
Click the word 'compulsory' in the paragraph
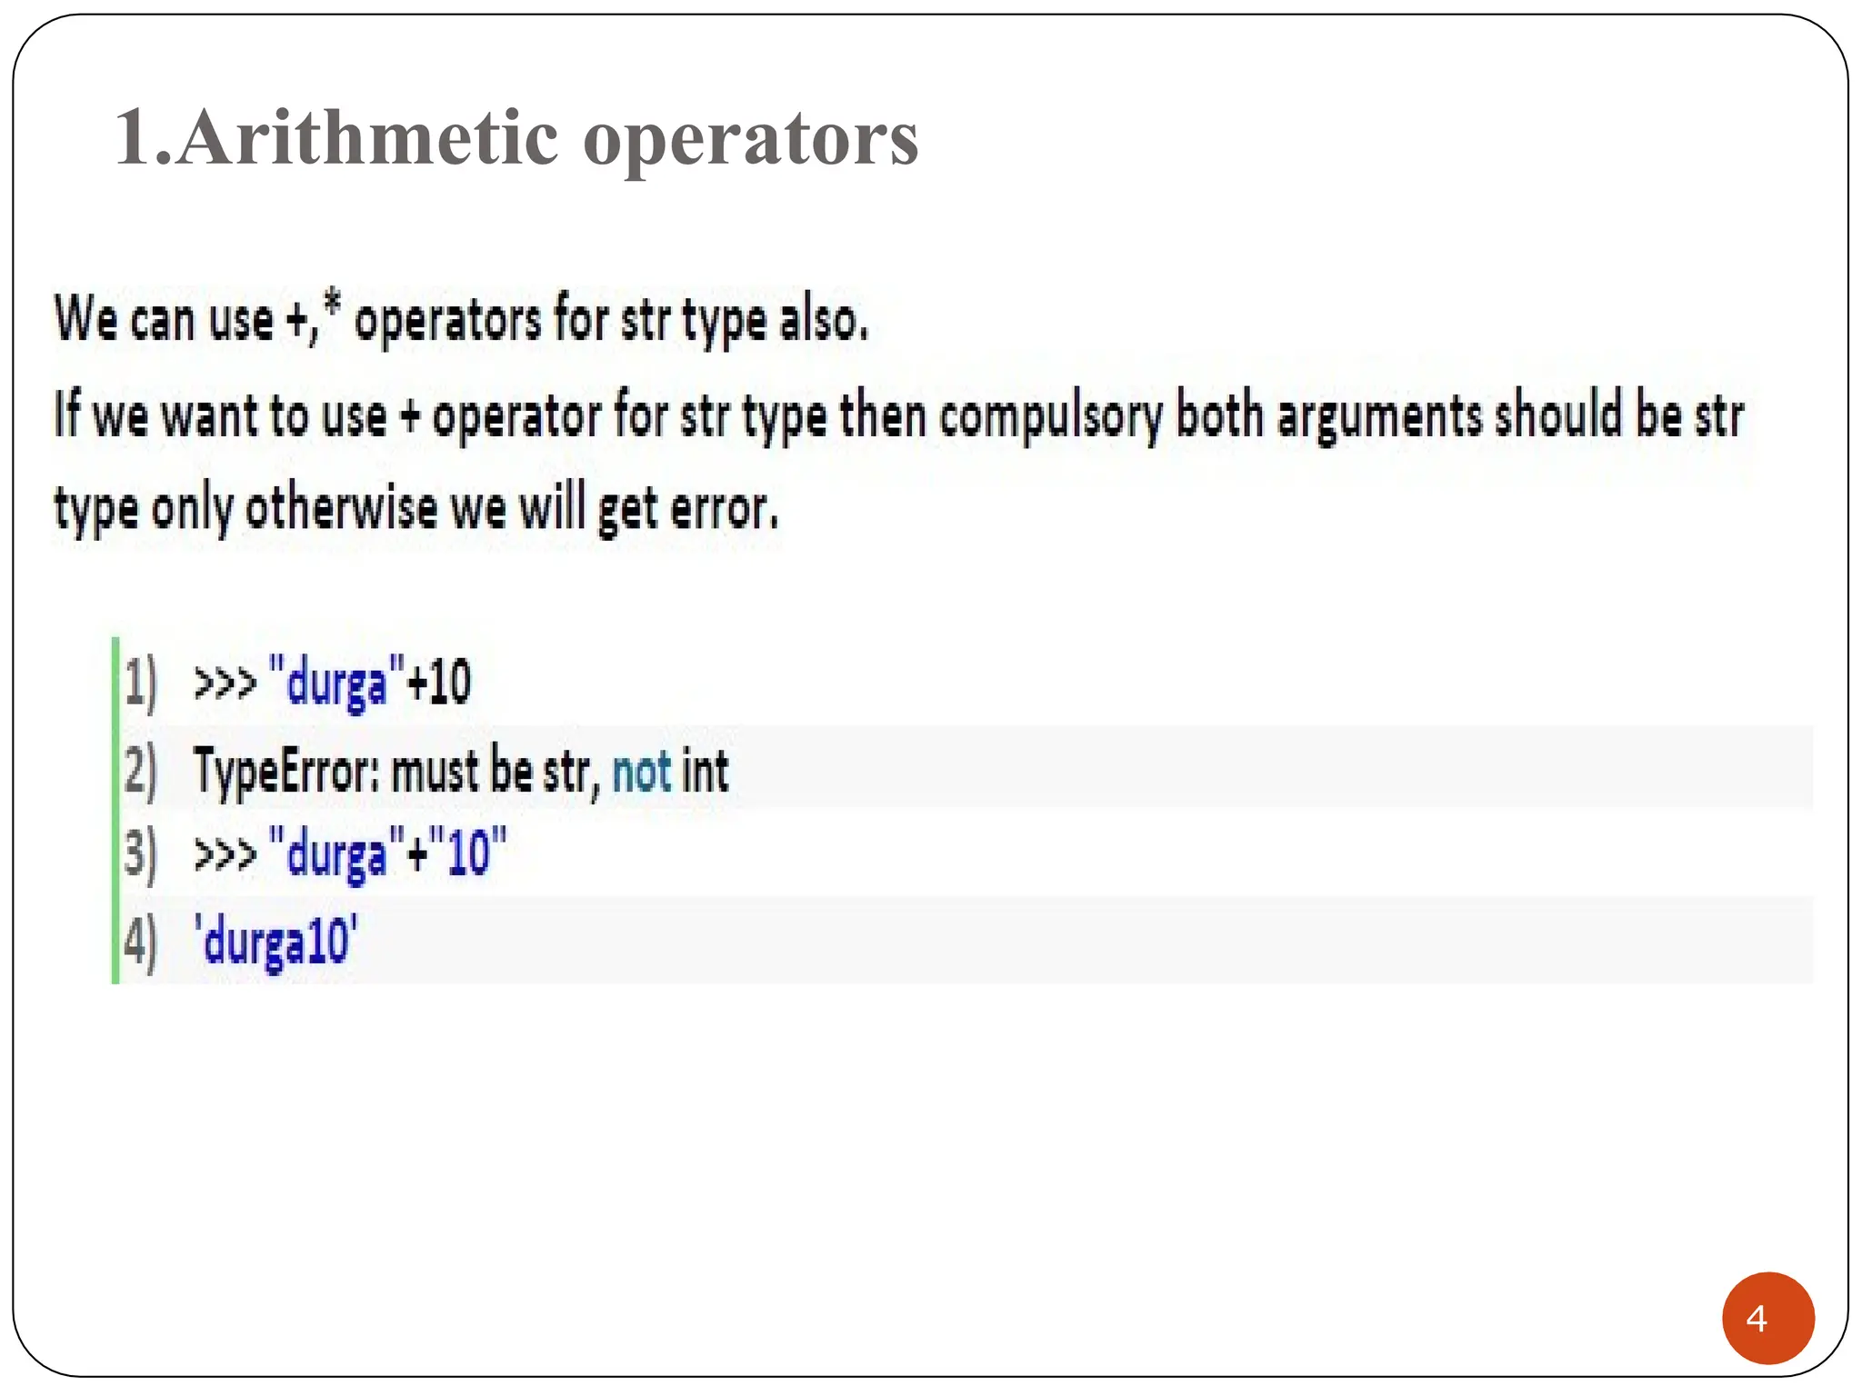click(1050, 417)
